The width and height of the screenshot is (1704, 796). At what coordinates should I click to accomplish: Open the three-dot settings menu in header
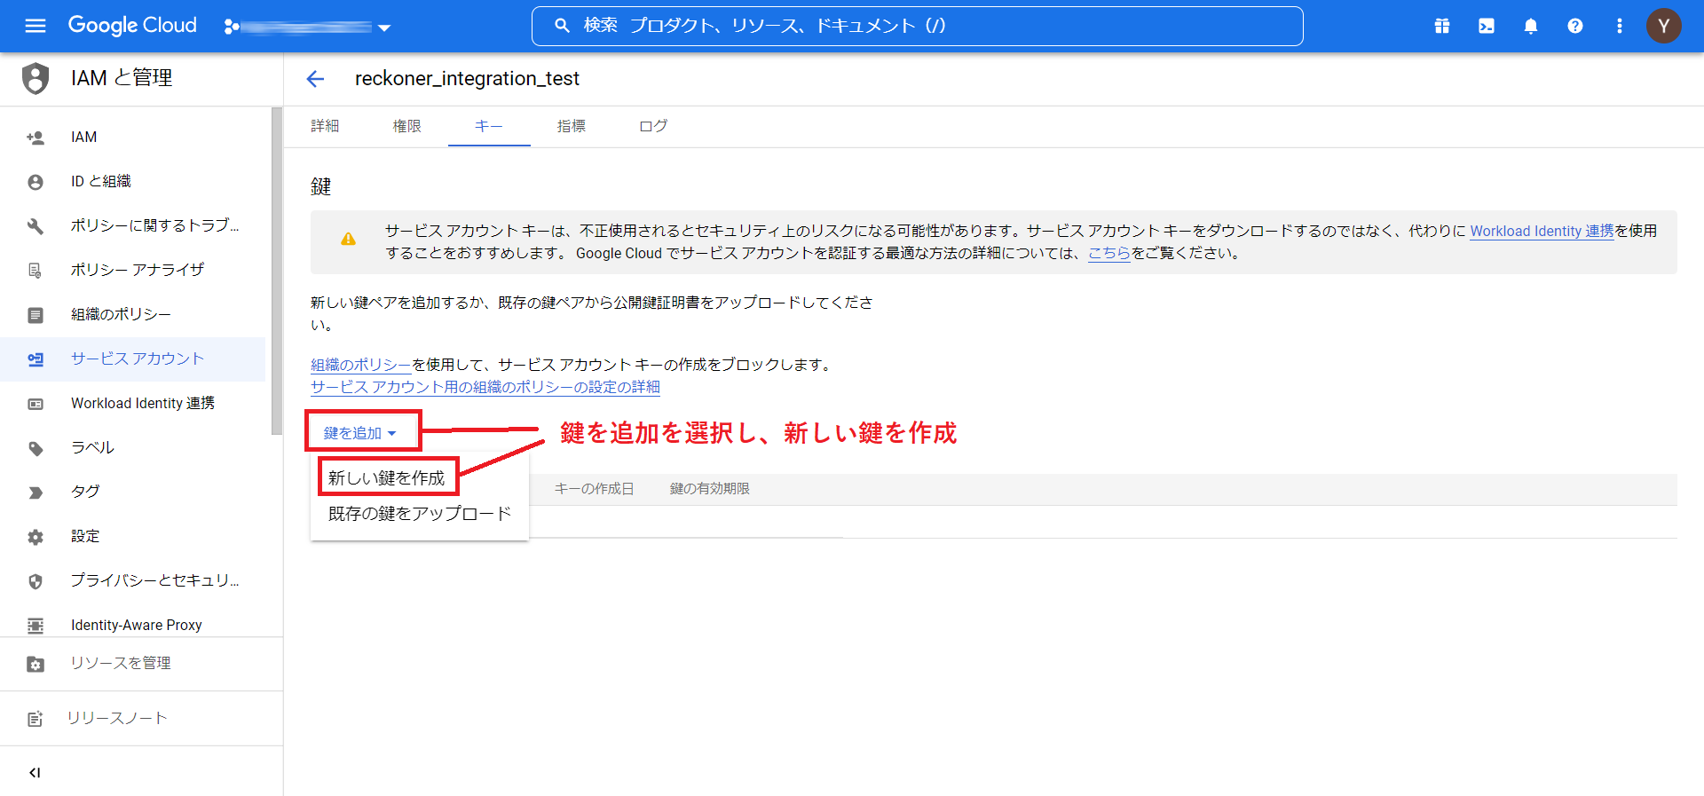coord(1620,26)
